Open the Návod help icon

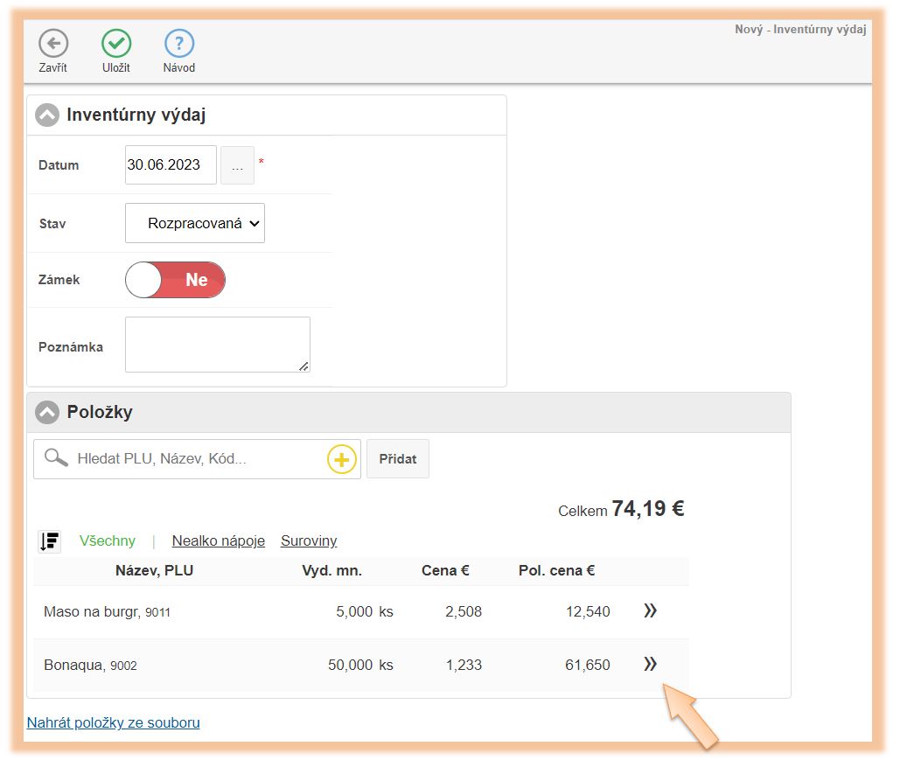[179, 44]
